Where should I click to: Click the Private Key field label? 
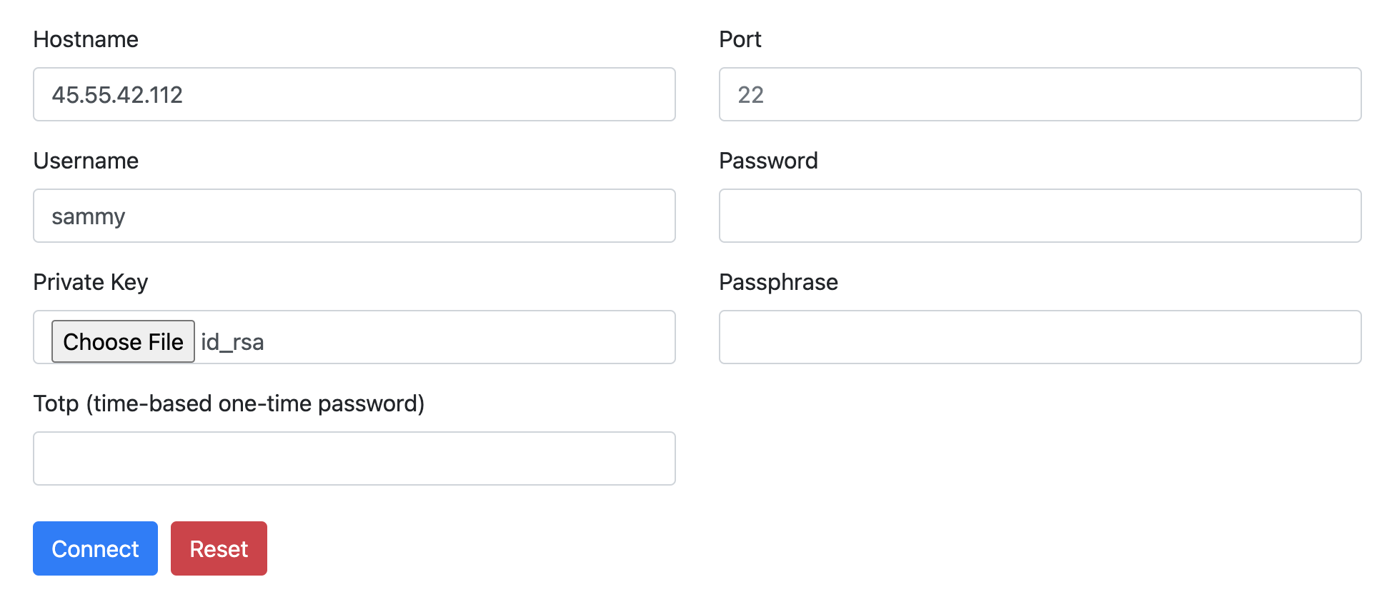pos(90,283)
